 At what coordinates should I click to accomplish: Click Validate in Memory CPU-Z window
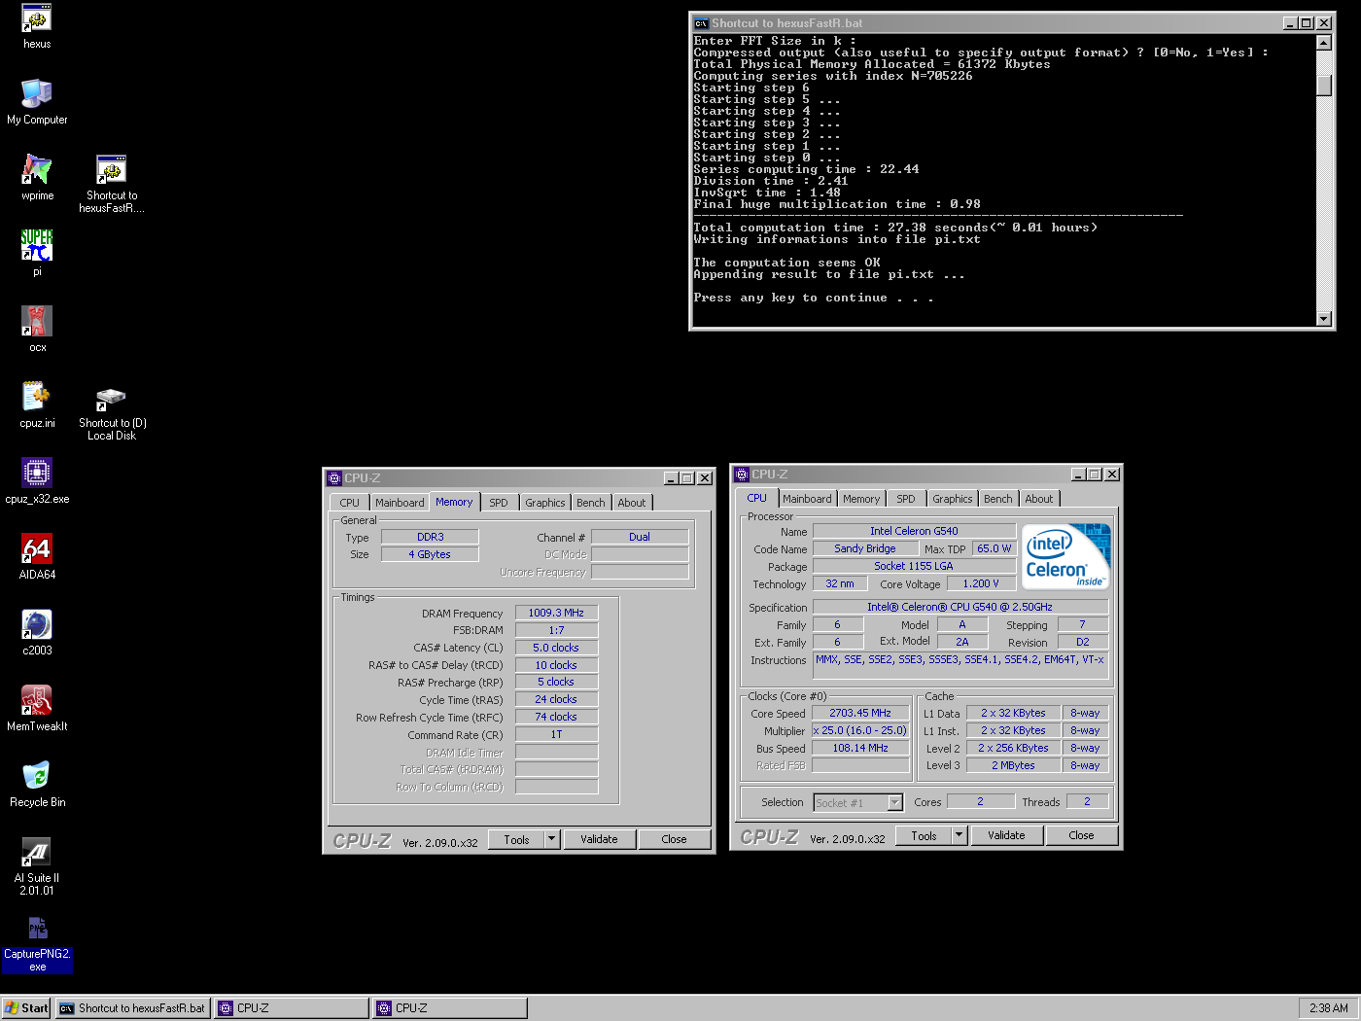coord(599,839)
